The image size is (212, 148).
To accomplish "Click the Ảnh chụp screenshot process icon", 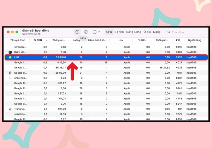I will point(10,78).
